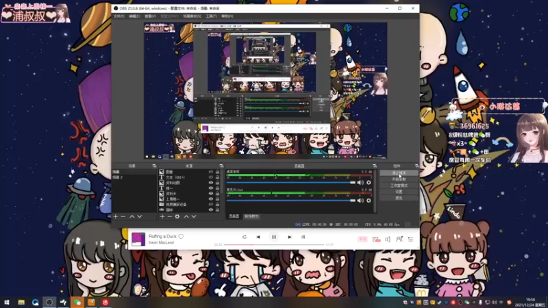
Task: Move the selected scene up
Action: point(132,216)
